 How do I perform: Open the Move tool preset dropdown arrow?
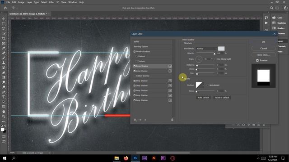[17, 8]
